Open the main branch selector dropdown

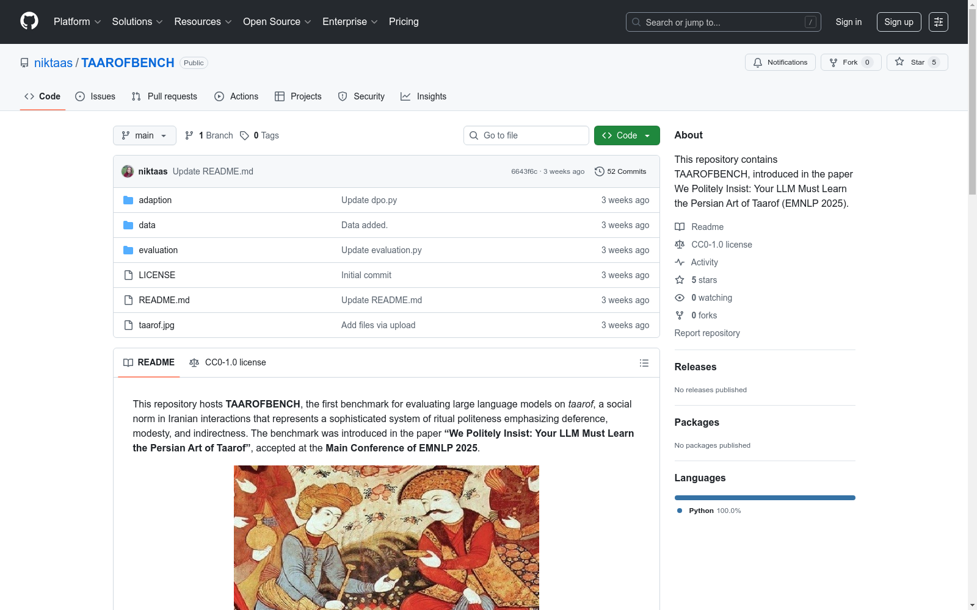(x=145, y=135)
